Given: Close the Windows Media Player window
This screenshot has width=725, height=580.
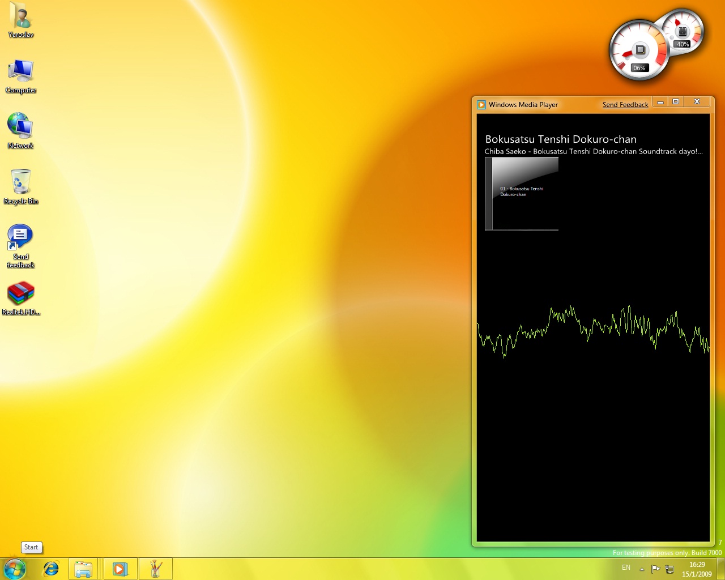Looking at the screenshot, I should coord(697,102).
